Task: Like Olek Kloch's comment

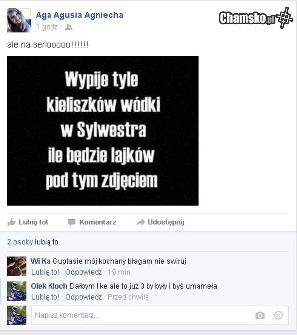Action: [45, 297]
